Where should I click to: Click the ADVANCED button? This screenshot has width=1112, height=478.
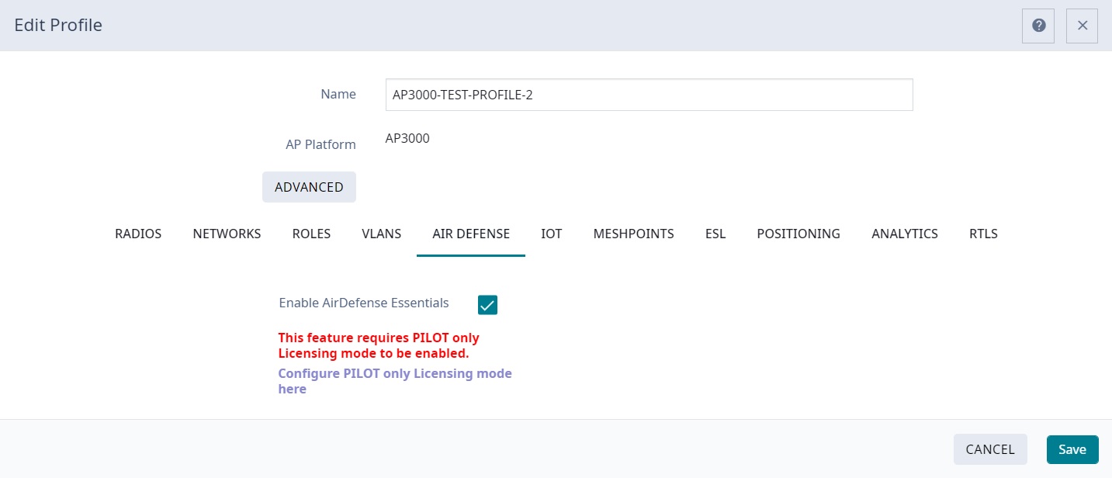point(309,186)
